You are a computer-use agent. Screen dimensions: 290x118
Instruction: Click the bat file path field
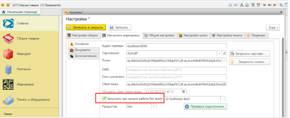(x=192, y=99)
